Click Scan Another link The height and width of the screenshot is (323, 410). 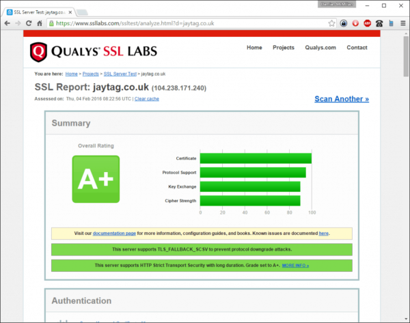coord(342,99)
